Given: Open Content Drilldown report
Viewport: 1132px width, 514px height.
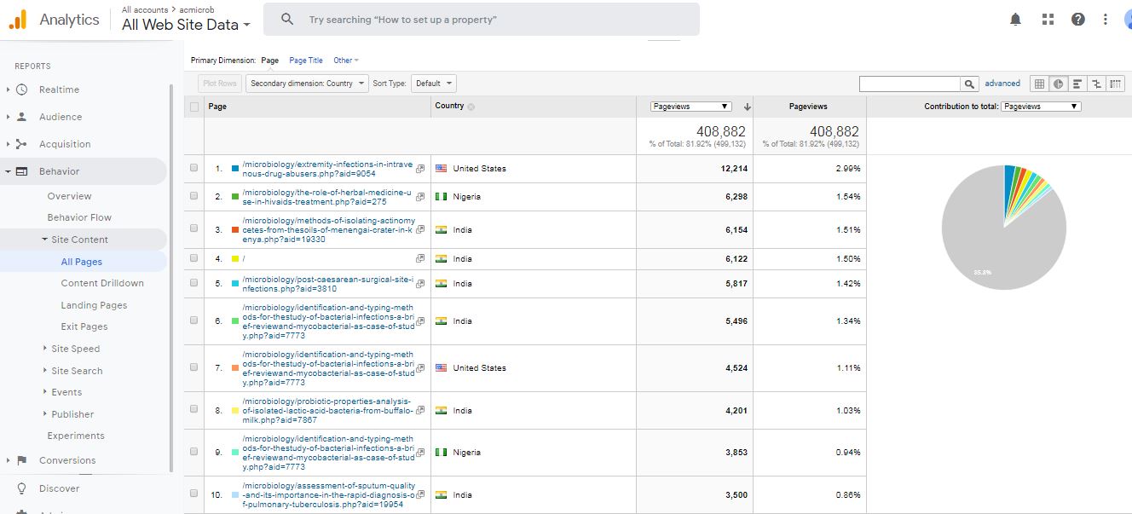Looking at the screenshot, I should tap(102, 283).
